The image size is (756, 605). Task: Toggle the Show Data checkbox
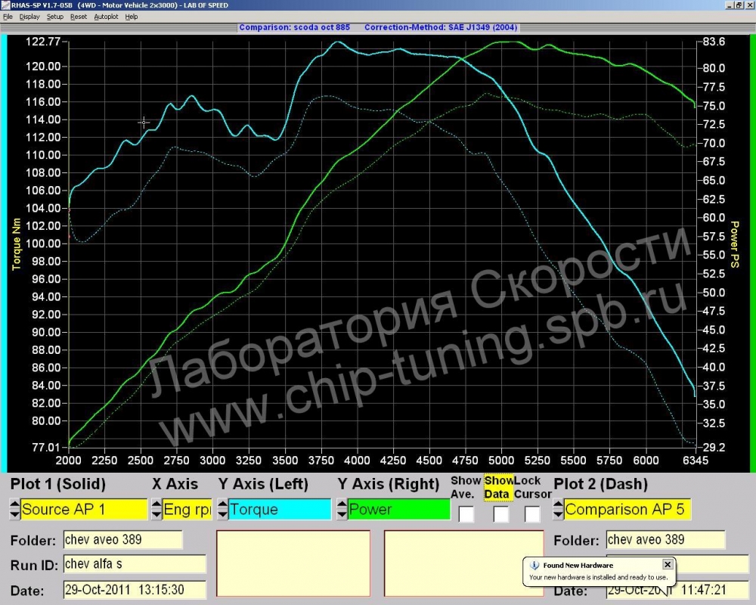(500, 514)
